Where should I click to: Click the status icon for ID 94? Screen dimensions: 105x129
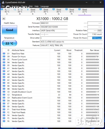tap(4, 62)
